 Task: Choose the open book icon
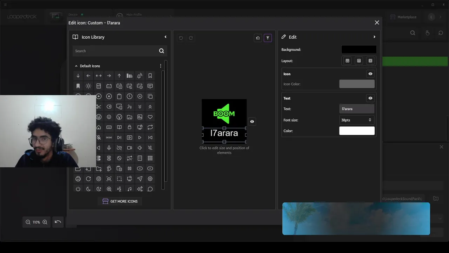pyautogui.click(x=119, y=127)
